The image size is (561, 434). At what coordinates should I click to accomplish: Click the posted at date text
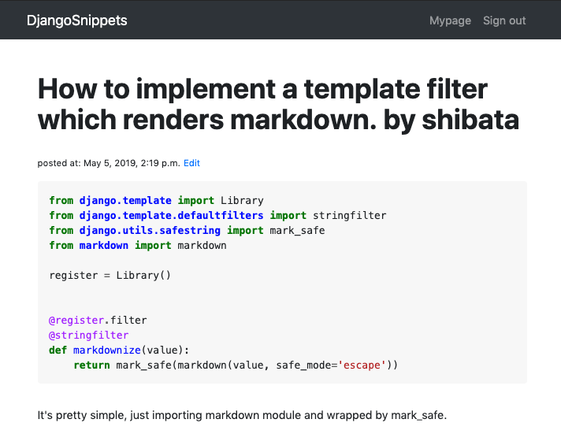pos(109,163)
